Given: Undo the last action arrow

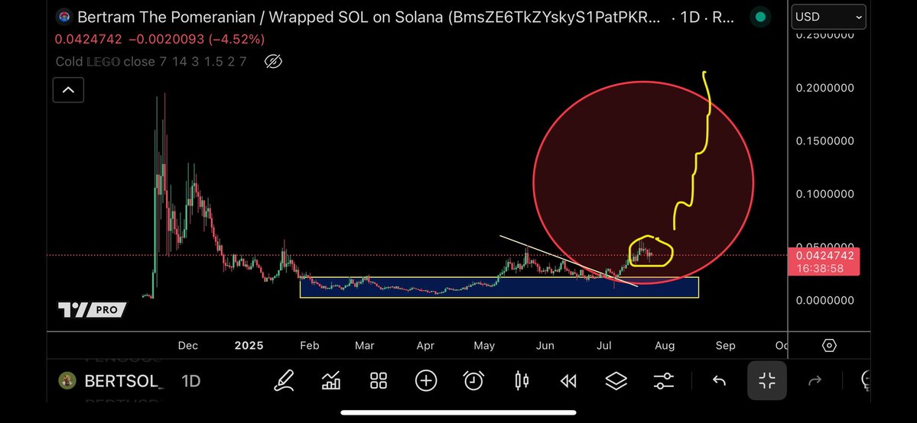Looking at the screenshot, I should point(720,382).
